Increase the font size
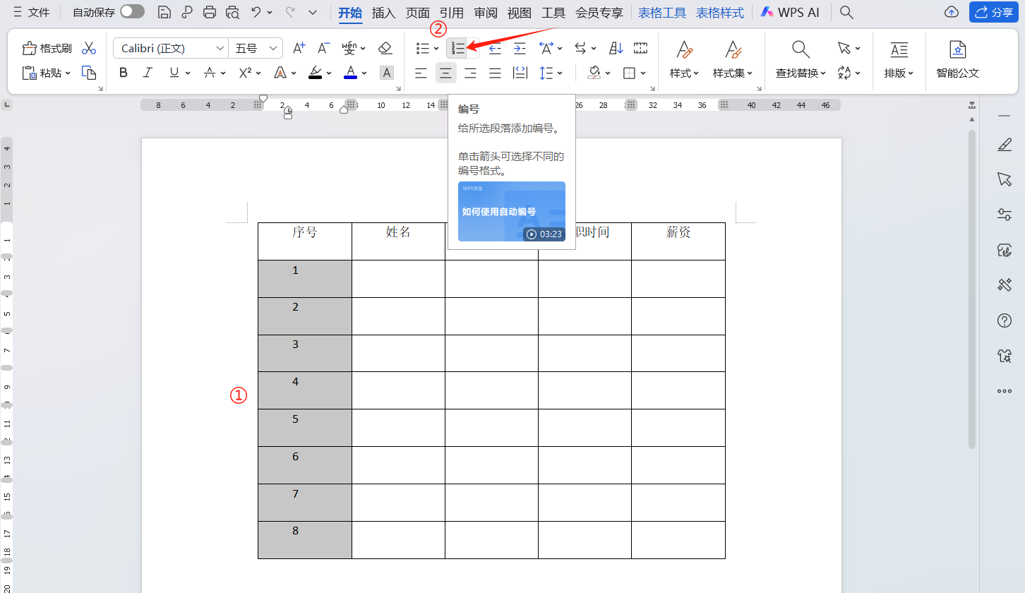 pos(297,47)
